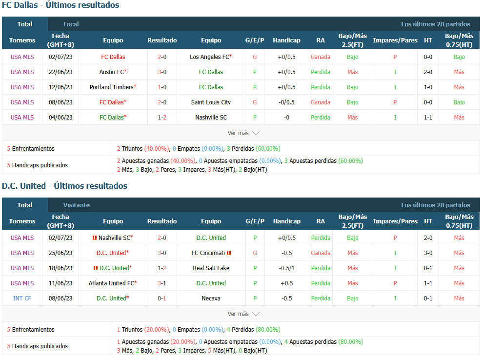Click the Resultado column header in D.C. United table
This screenshot has width=483, height=358.
[162, 221]
